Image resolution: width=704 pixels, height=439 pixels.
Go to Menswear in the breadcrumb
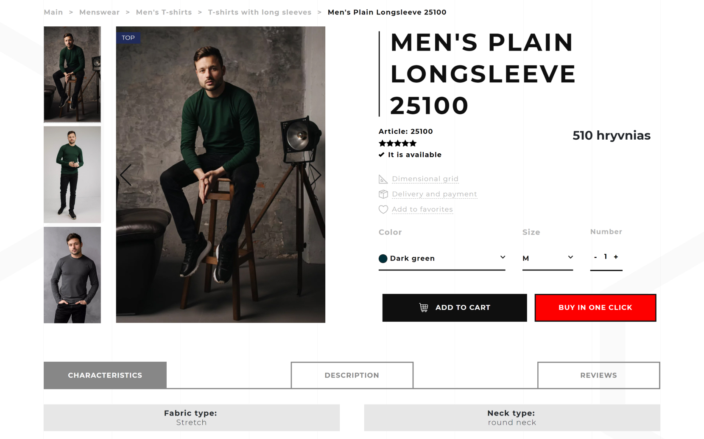tap(99, 12)
